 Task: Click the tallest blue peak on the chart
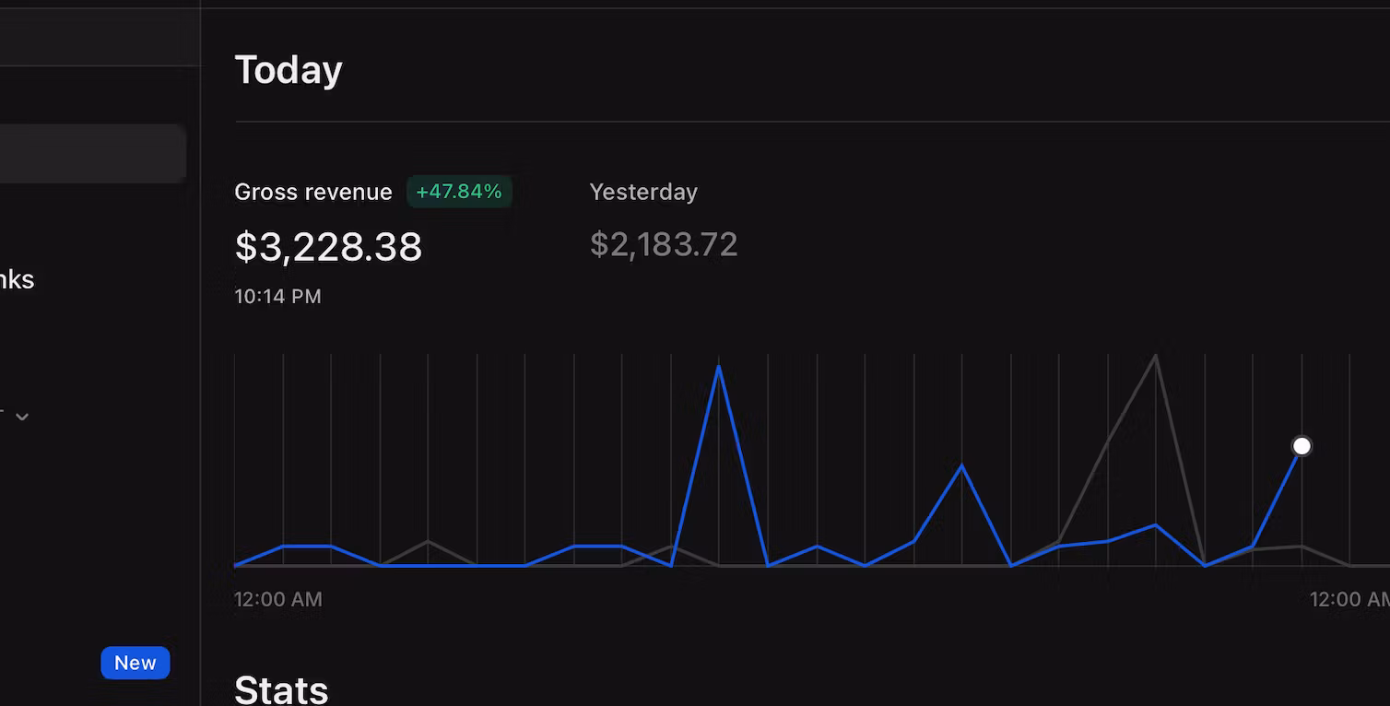pos(719,367)
